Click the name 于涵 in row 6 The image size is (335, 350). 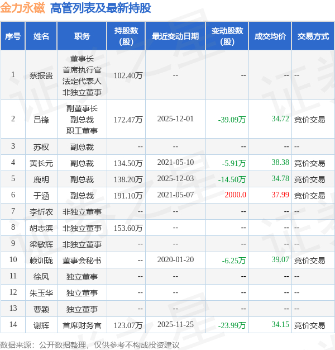[41, 196]
